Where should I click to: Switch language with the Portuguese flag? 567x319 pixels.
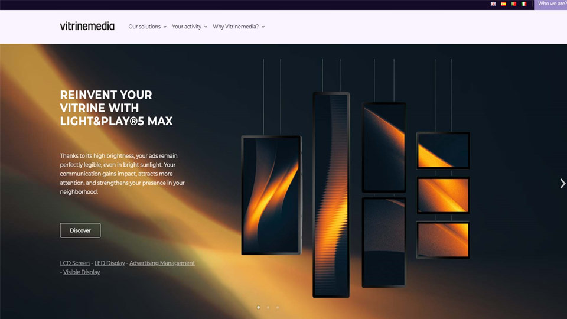click(x=513, y=4)
